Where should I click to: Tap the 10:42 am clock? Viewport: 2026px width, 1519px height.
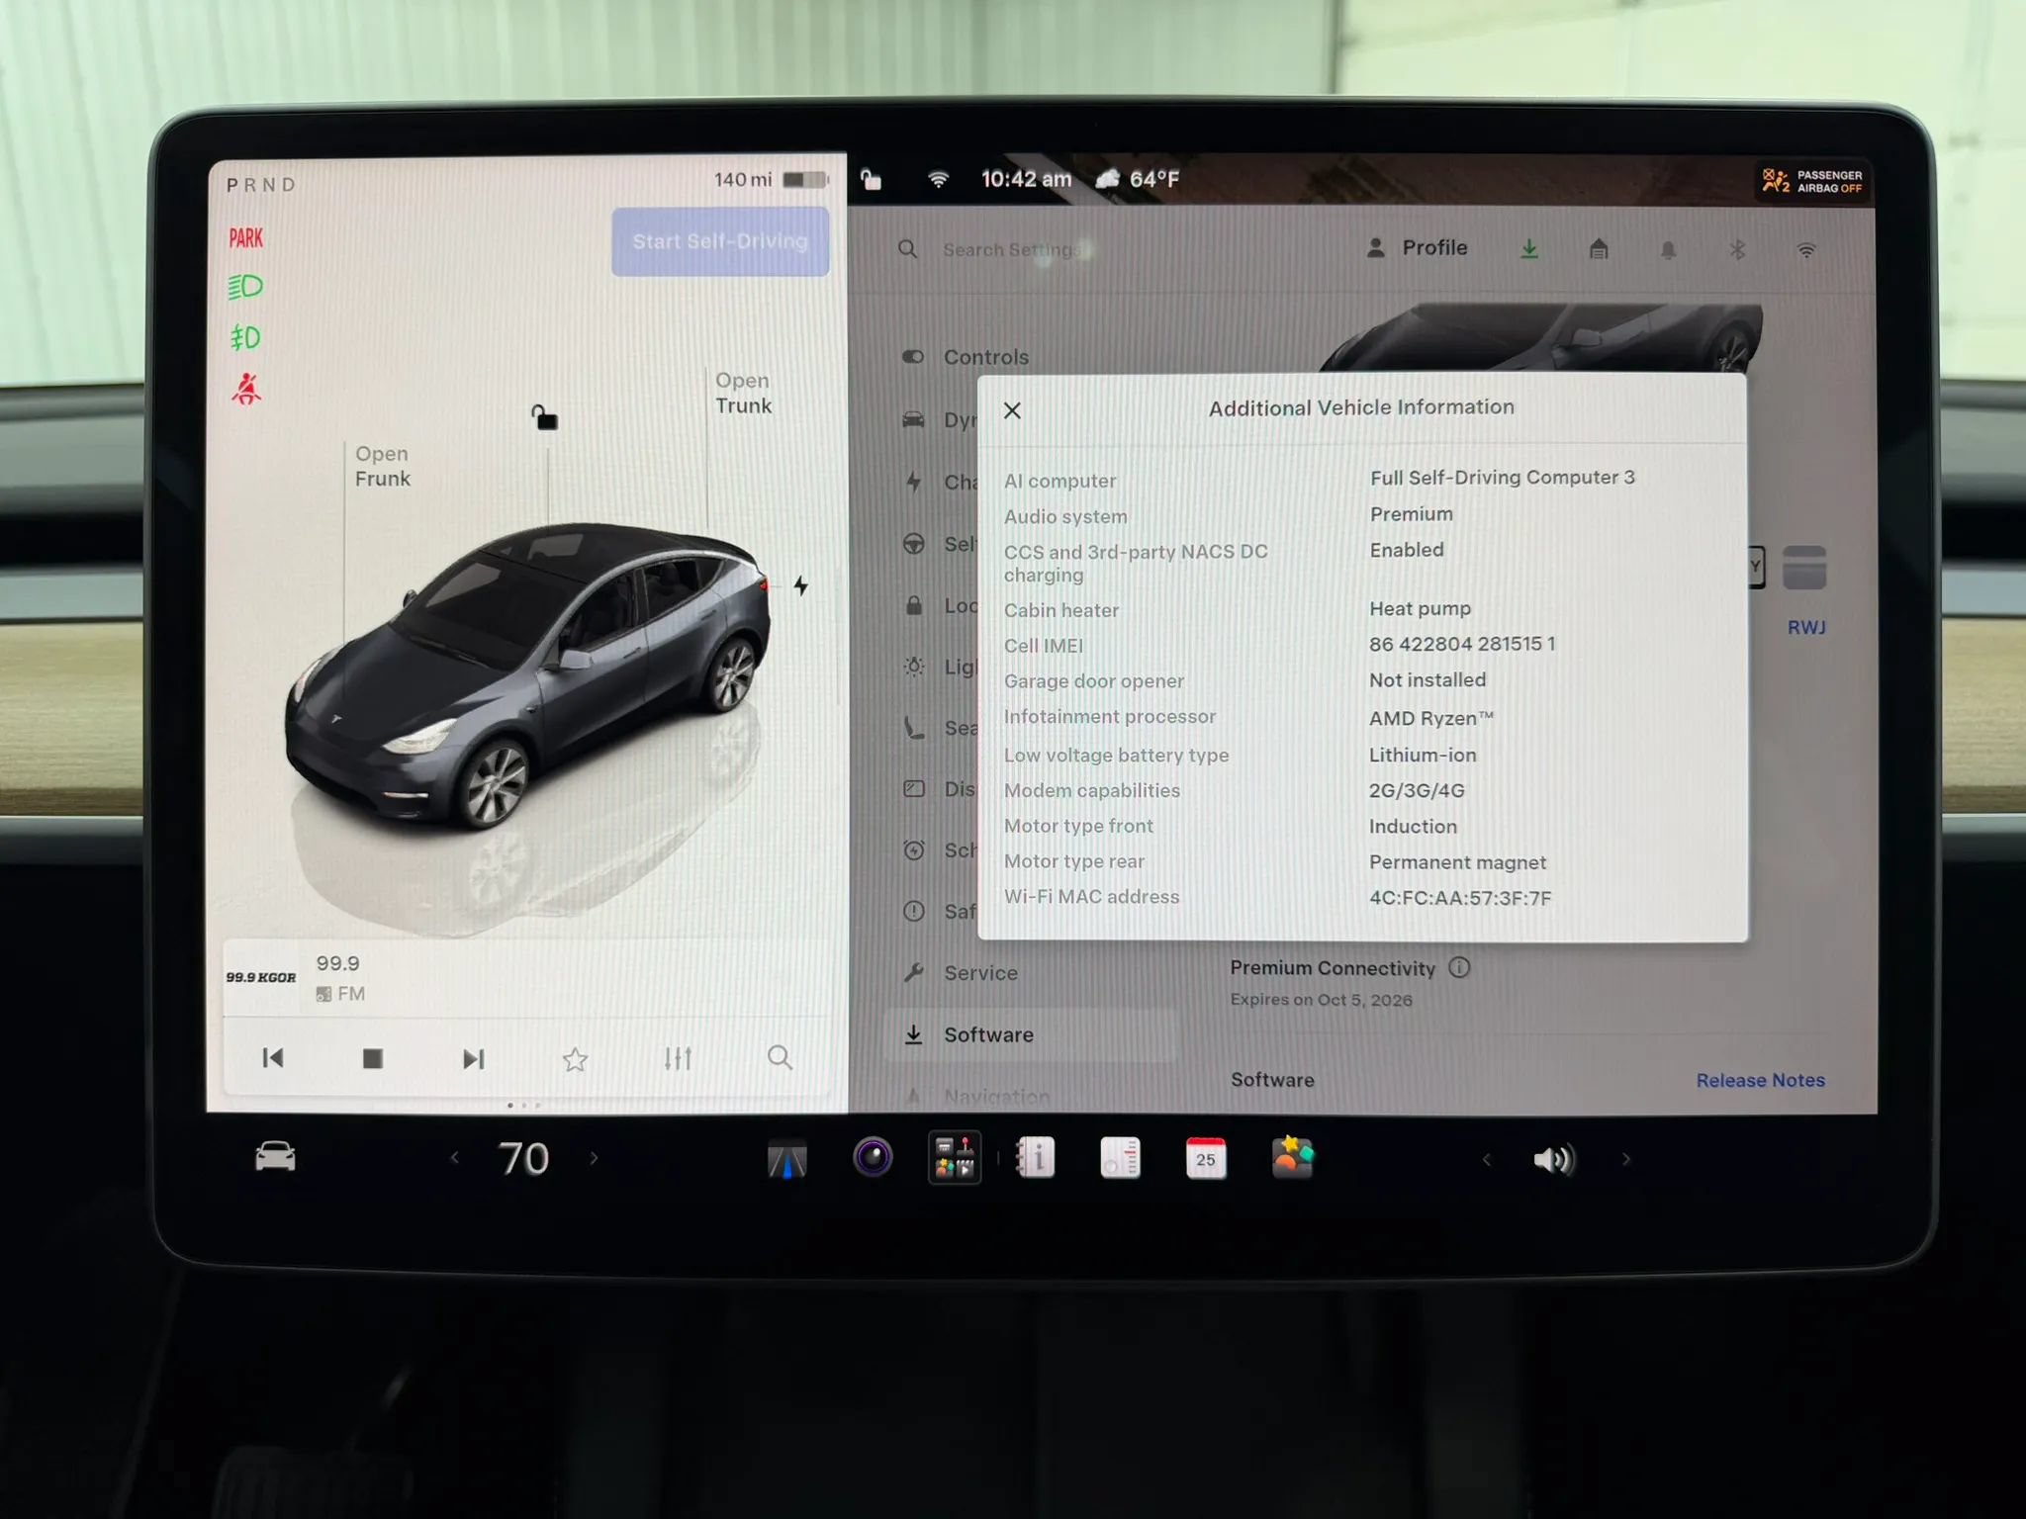point(1026,179)
